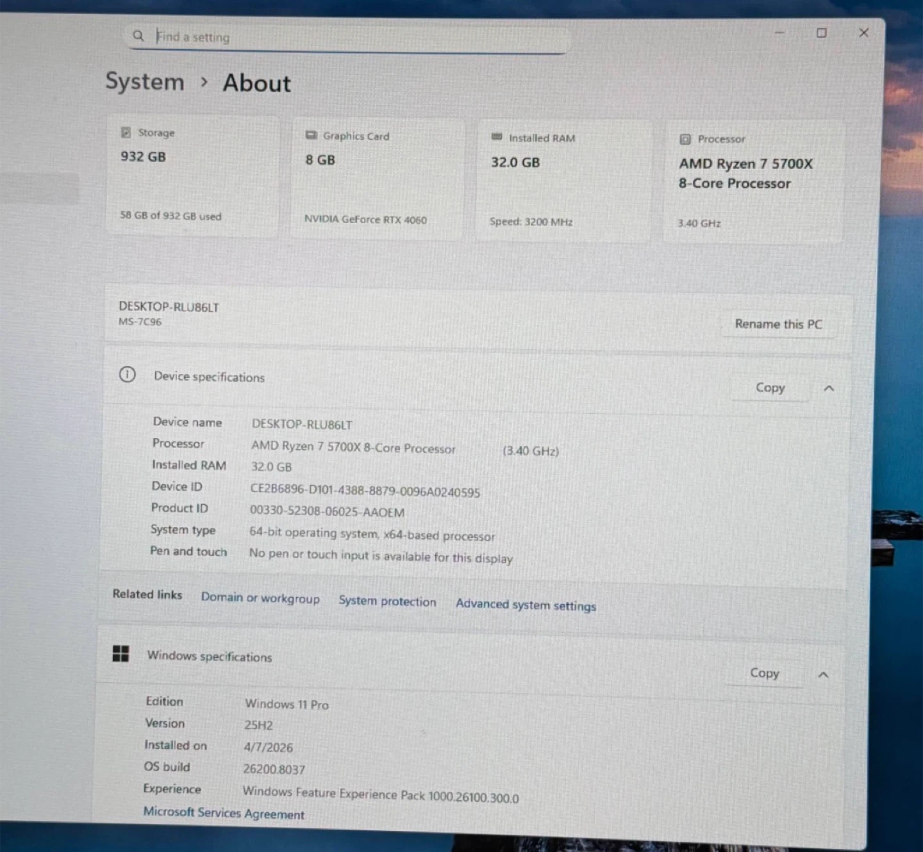
Task: Go back to System breadcrumb
Action: [x=145, y=82]
